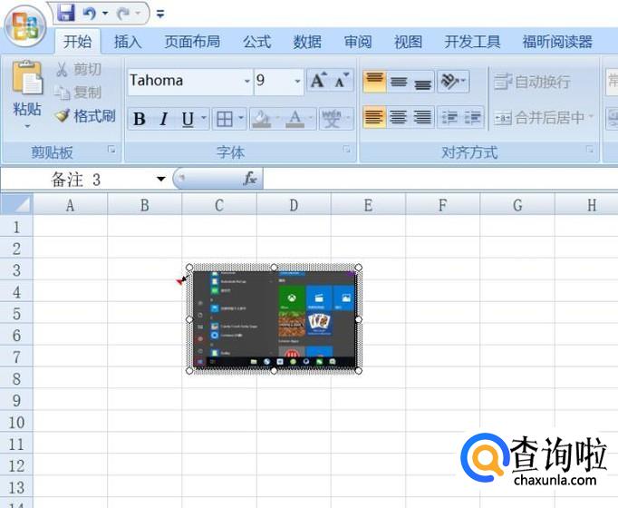
Task: Open the 剪贴板 dialog launcher
Action: pyautogui.click(x=112, y=149)
